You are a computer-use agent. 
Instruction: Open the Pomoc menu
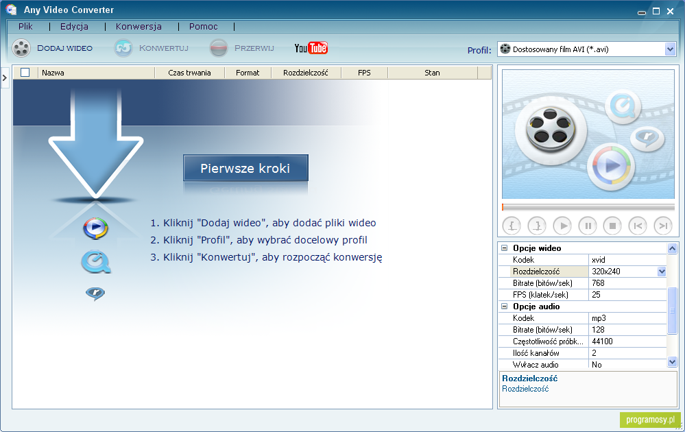coord(203,27)
